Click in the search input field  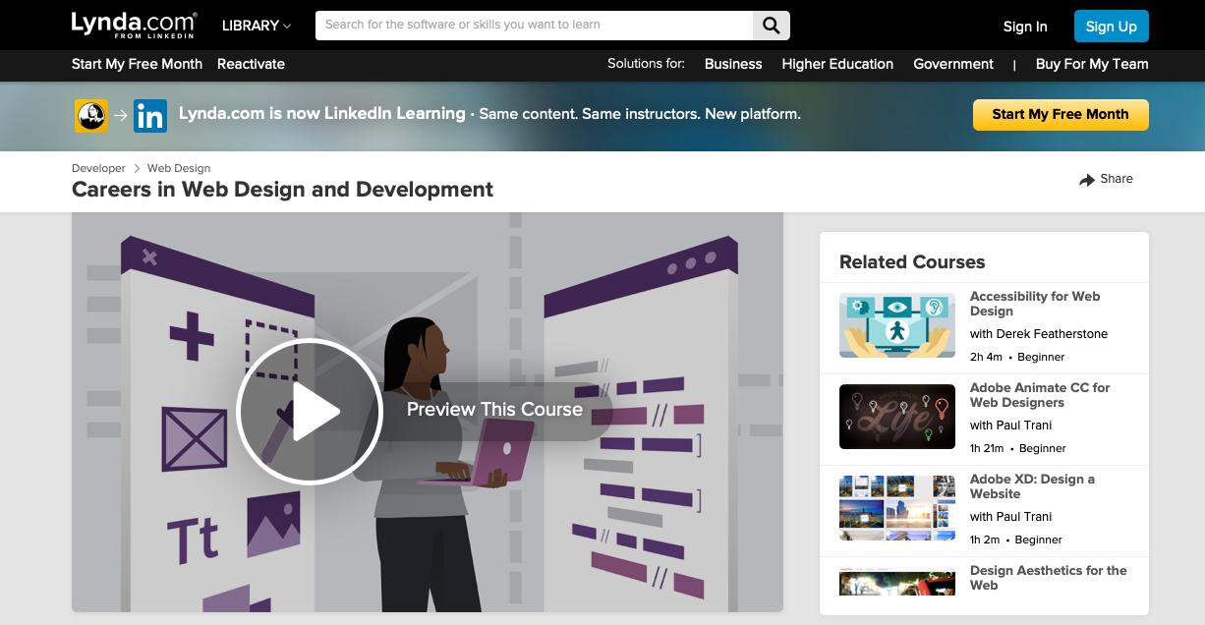[x=535, y=26]
